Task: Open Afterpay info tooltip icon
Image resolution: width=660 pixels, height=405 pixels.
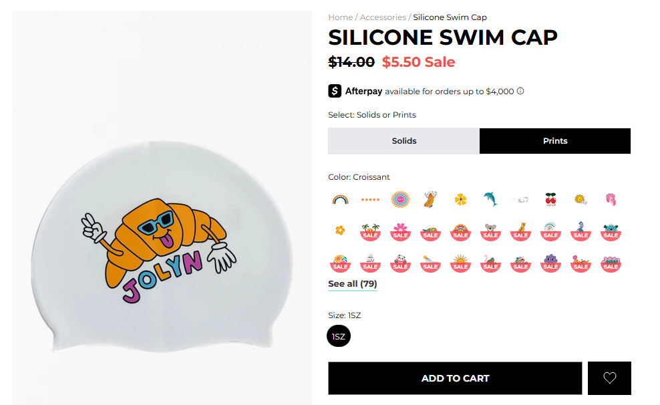Action: [x=520, y=92]
